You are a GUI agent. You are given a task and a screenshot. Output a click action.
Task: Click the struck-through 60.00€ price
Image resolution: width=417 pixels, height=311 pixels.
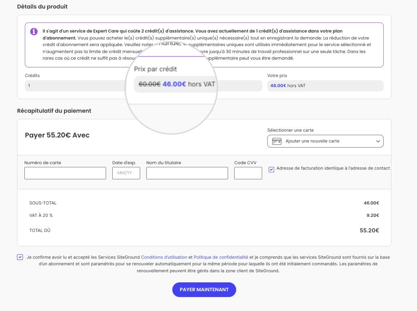pyautogui.click(x=149, y=84)
